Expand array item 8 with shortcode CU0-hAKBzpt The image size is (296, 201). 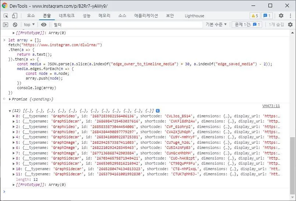(14, 158)
